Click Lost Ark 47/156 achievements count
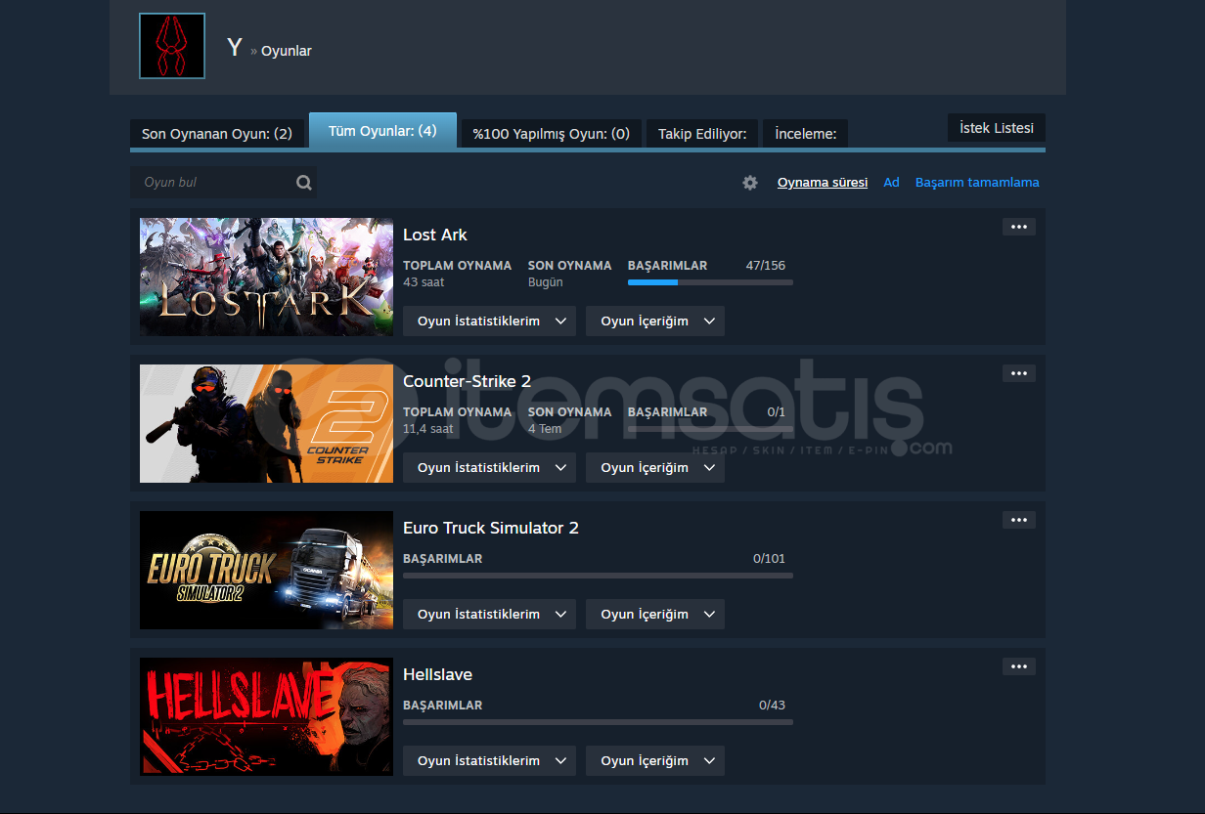Image resolution: width=1205 pixels, height=814 pixels. 765,266
